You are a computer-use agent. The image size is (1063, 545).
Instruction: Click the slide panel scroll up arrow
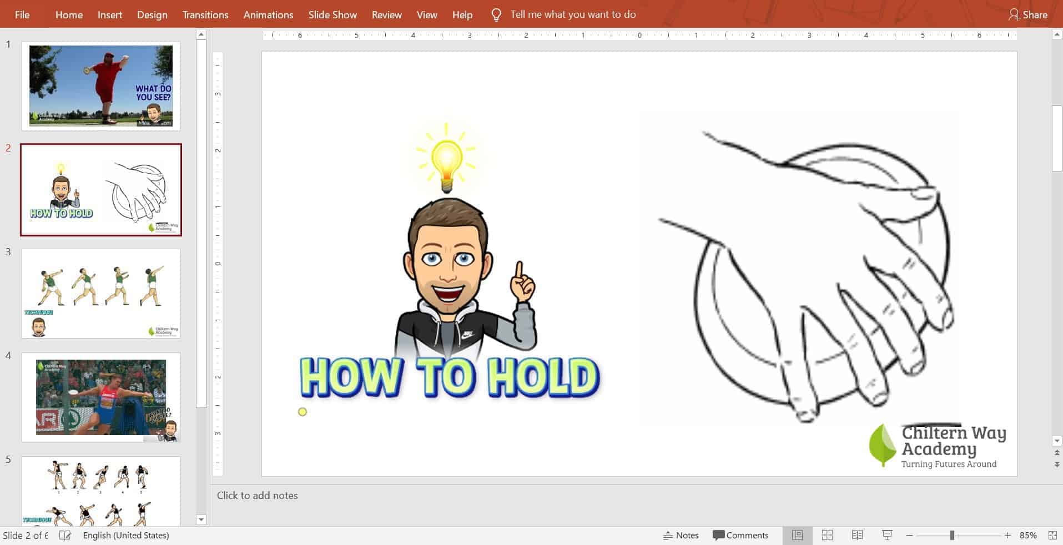click(x=201, y=34)
